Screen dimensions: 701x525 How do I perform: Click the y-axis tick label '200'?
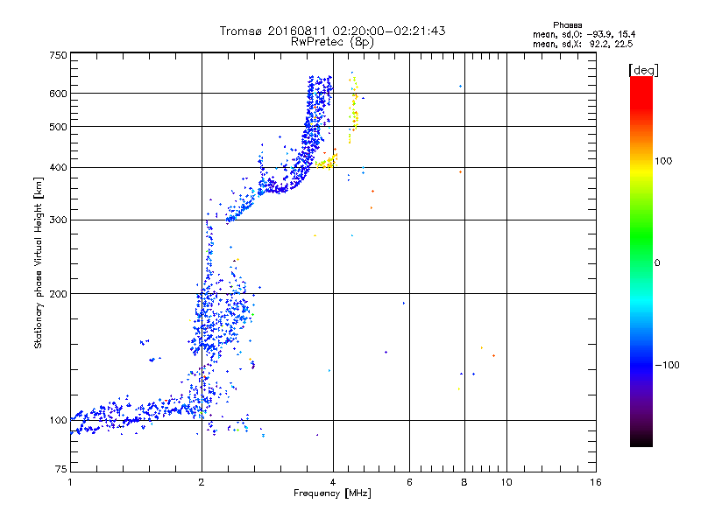point(58,294)
